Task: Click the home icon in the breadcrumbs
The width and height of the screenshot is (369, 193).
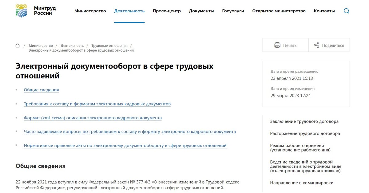Action: click(x=17, y=45)
